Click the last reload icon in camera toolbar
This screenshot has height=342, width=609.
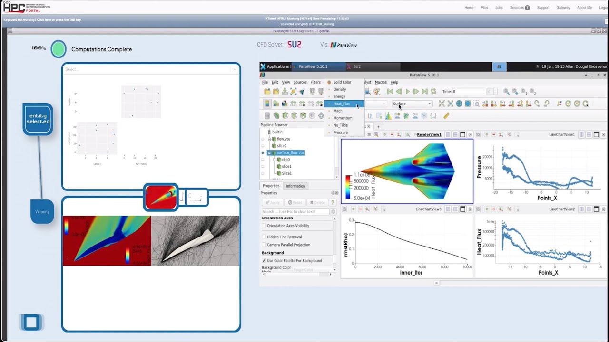click(585, 104)
